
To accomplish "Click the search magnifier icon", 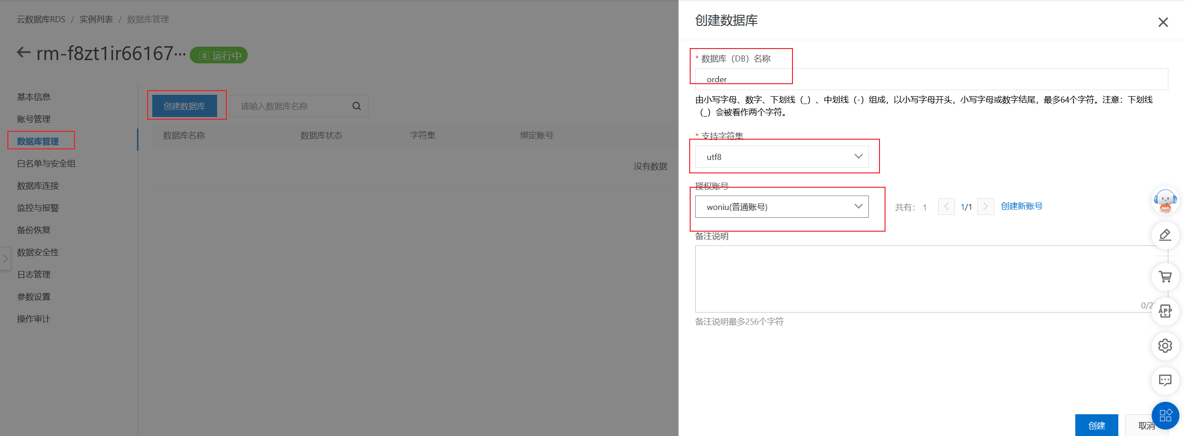I will click(356, 106).
